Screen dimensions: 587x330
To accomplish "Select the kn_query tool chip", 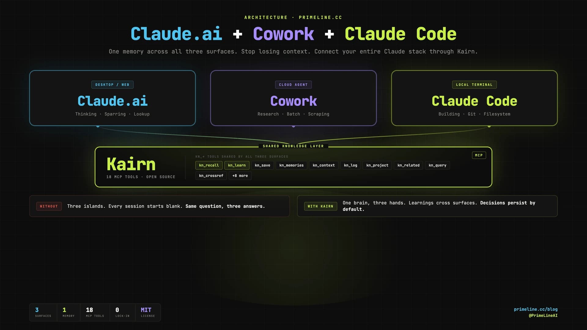I will tap(437, 165).
